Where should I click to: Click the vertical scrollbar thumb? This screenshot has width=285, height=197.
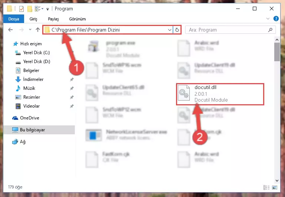point(277,52)
